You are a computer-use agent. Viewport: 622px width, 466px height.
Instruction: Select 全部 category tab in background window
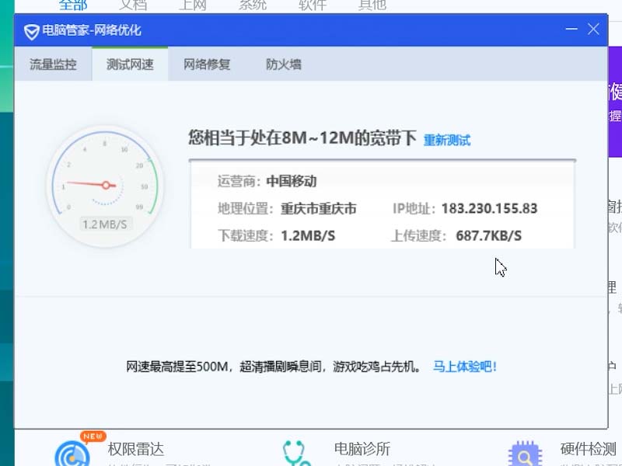click(73, 5)
